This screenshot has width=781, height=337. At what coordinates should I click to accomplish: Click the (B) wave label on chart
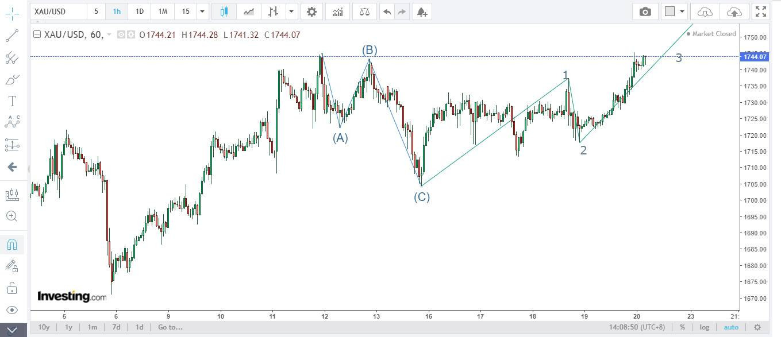click(369, 51)
